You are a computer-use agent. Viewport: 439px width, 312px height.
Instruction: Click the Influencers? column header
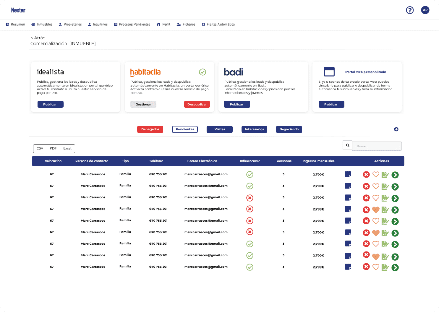click(250, 161)
